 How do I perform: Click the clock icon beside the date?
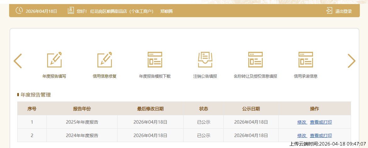(19, 11)
